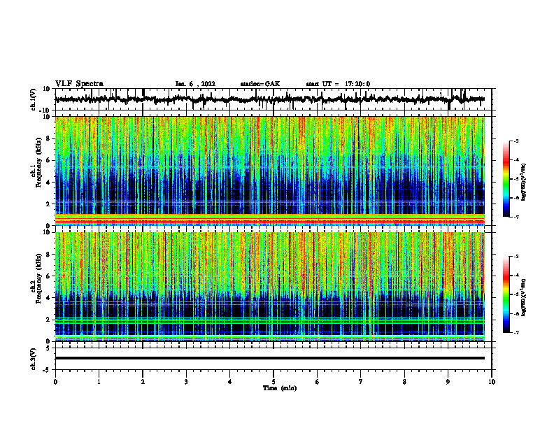Click the flat ch.3 voltage trace line
Screen dimensions: 554x428
[x=269, y=358]
